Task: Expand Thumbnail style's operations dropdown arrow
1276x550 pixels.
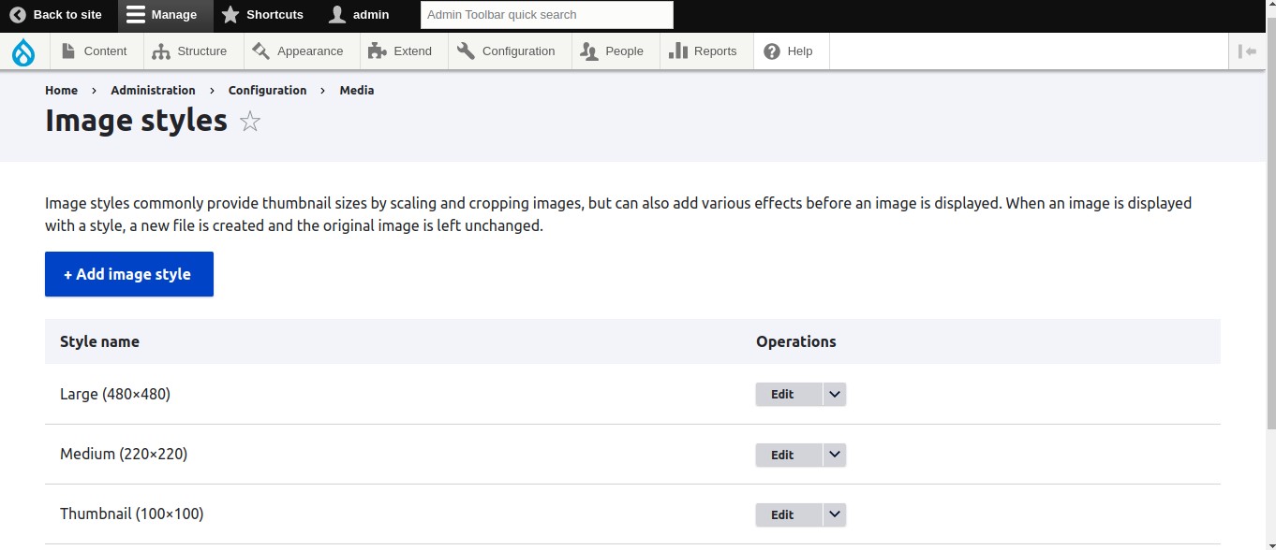Action: pos(834,514)
